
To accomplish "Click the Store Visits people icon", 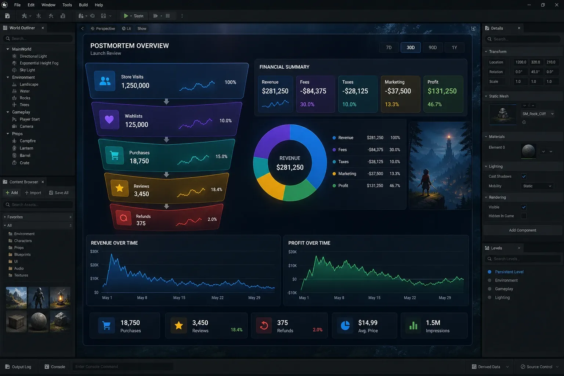I will (x=105, y=81).
